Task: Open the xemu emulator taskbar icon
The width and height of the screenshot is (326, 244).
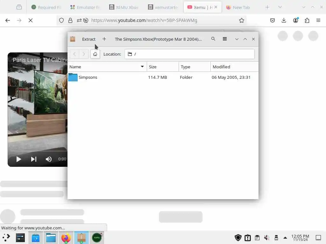Action: [x=97, y=238]
